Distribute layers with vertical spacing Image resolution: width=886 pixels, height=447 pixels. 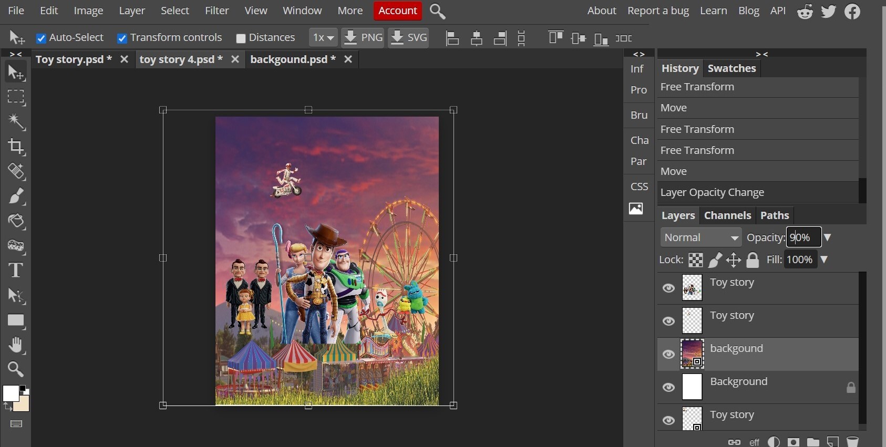[521, 38]
